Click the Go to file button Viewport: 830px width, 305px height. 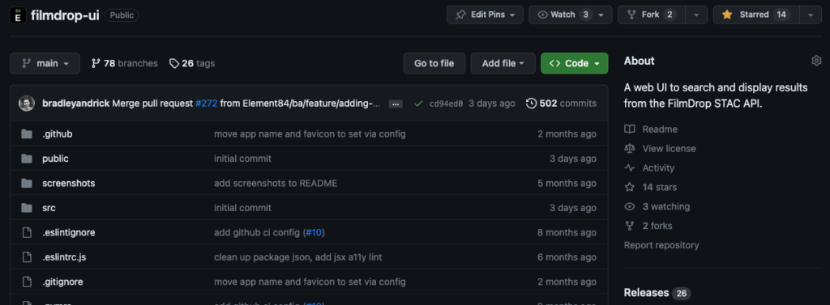point(434,63)
